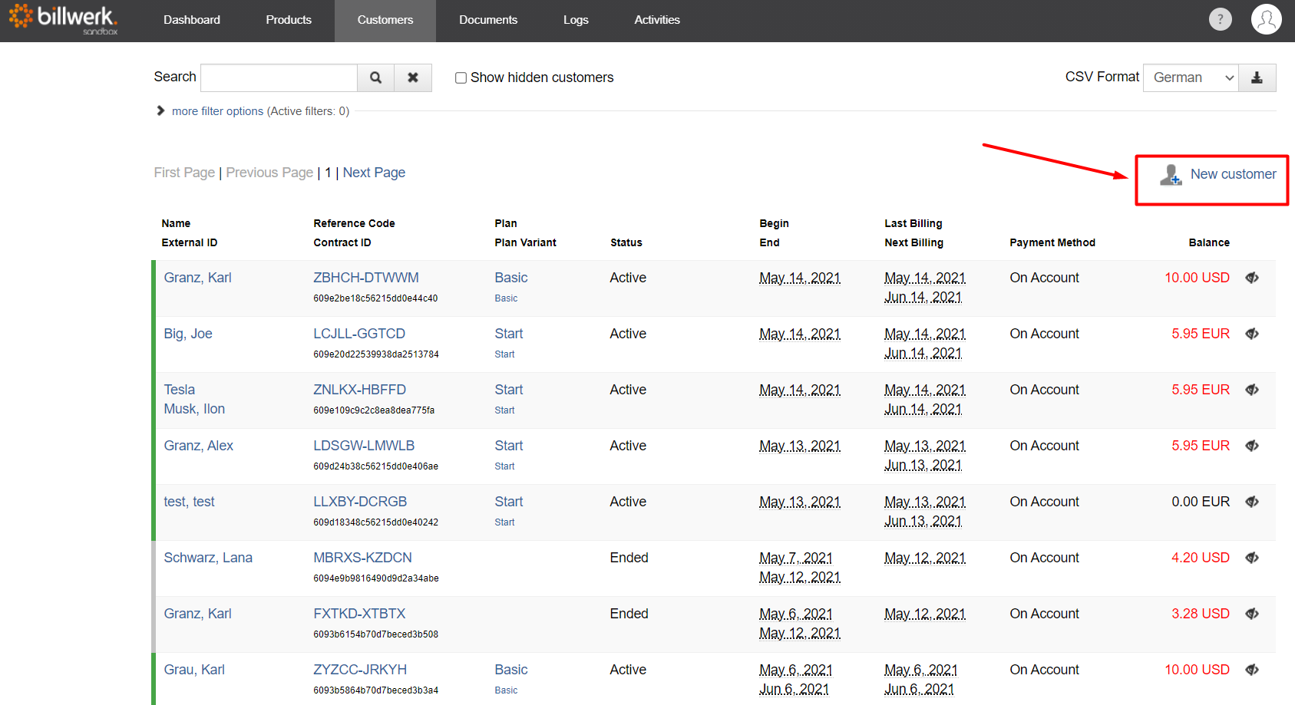The image size is (1295, 705).
Task: Click the Ended status for Schwarz, Lana
Action: 629,558
